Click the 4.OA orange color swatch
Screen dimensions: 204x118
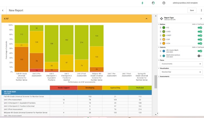164,43
